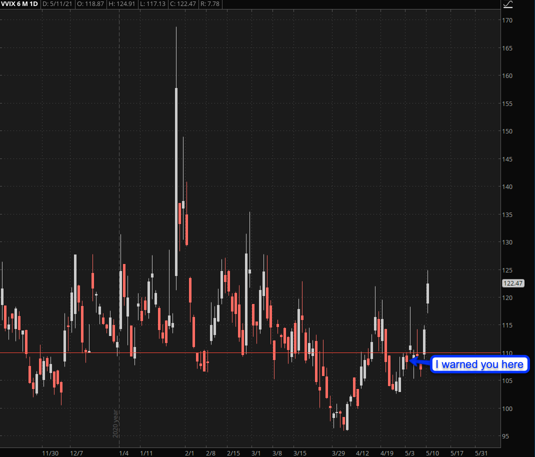This screenshot has width=535, height=457.
Task: Click the 122.47 last price bubble
Action: pyautogui.click(x=513, y=283)
